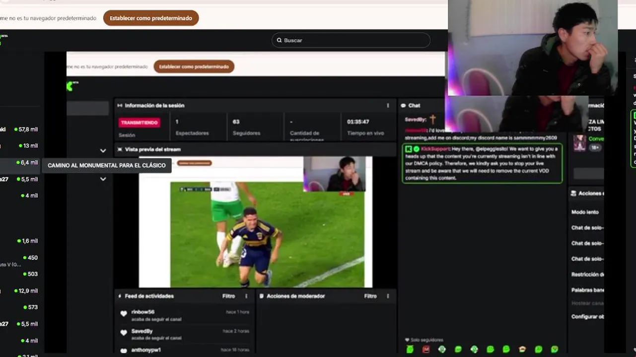The height and width of the screenshot is (357, 636).
Task: Click the KickSupport DMCA warning message
Action: [x=482, y=163]
